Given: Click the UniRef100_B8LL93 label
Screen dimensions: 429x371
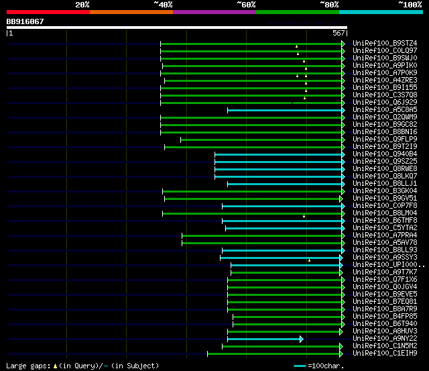Looking at the screenshot, I should pyautogui.click(x=385, y=250).
